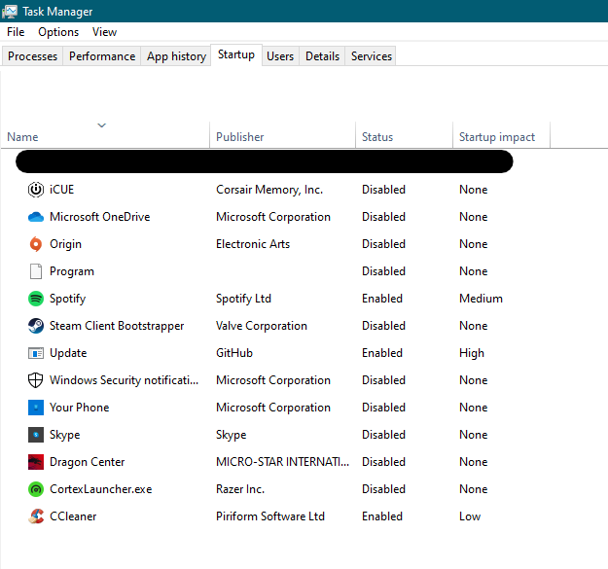Viewport: 608px width, 569px height.
Task: Switch to the Services tab
Action: click(371, 56)
